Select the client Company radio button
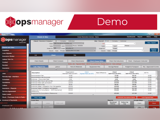 59,41
